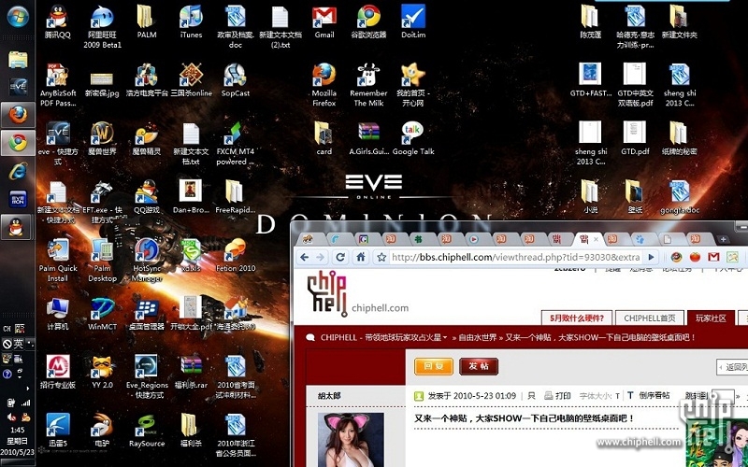Open the card folder on desktop
Image resolution: width=748 pixels, height=467 pixels.
324,138
